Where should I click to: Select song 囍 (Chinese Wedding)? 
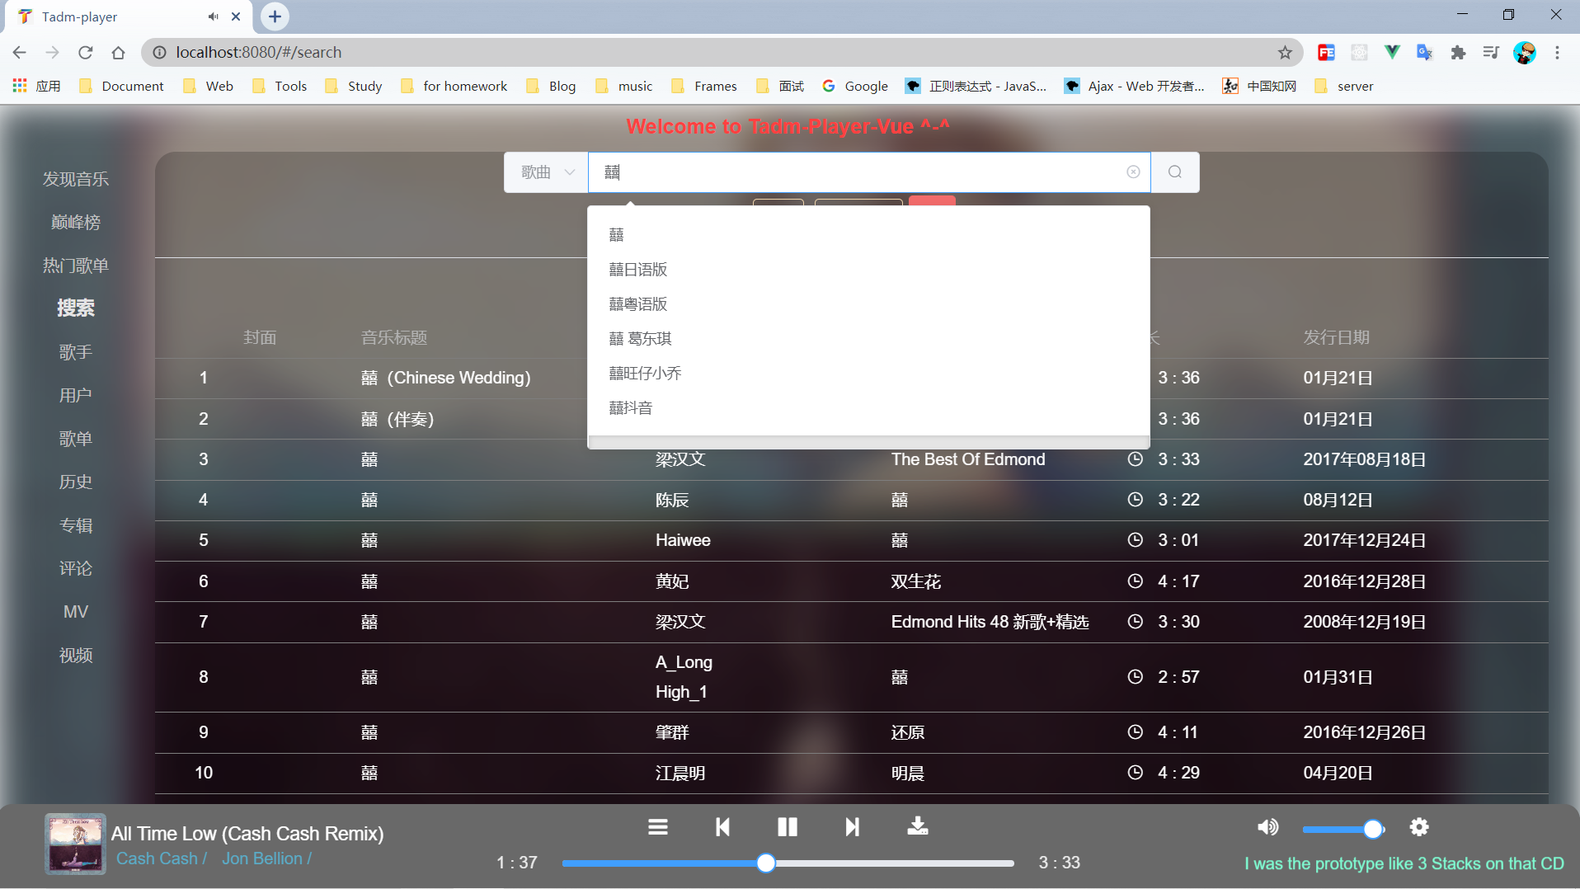pyautogui.click(x=446, y=378)
